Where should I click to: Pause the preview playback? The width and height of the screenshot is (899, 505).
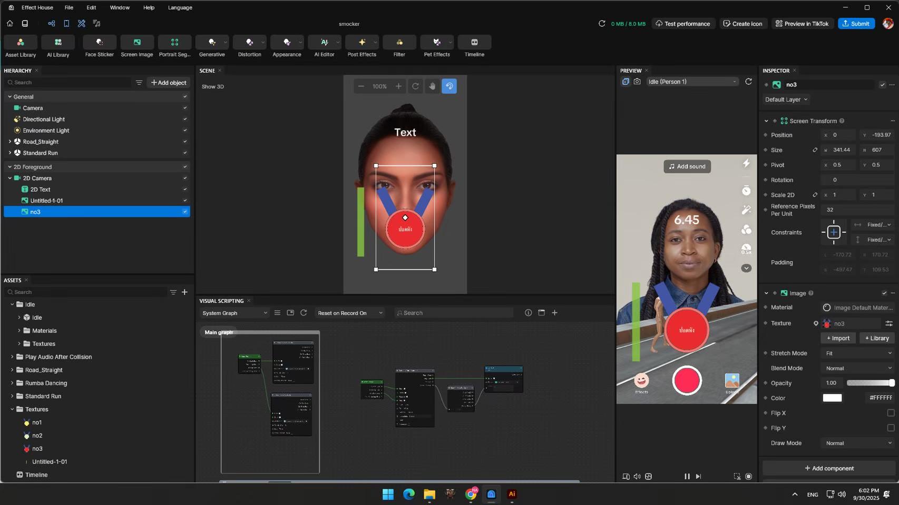click(x=687, y=477)
